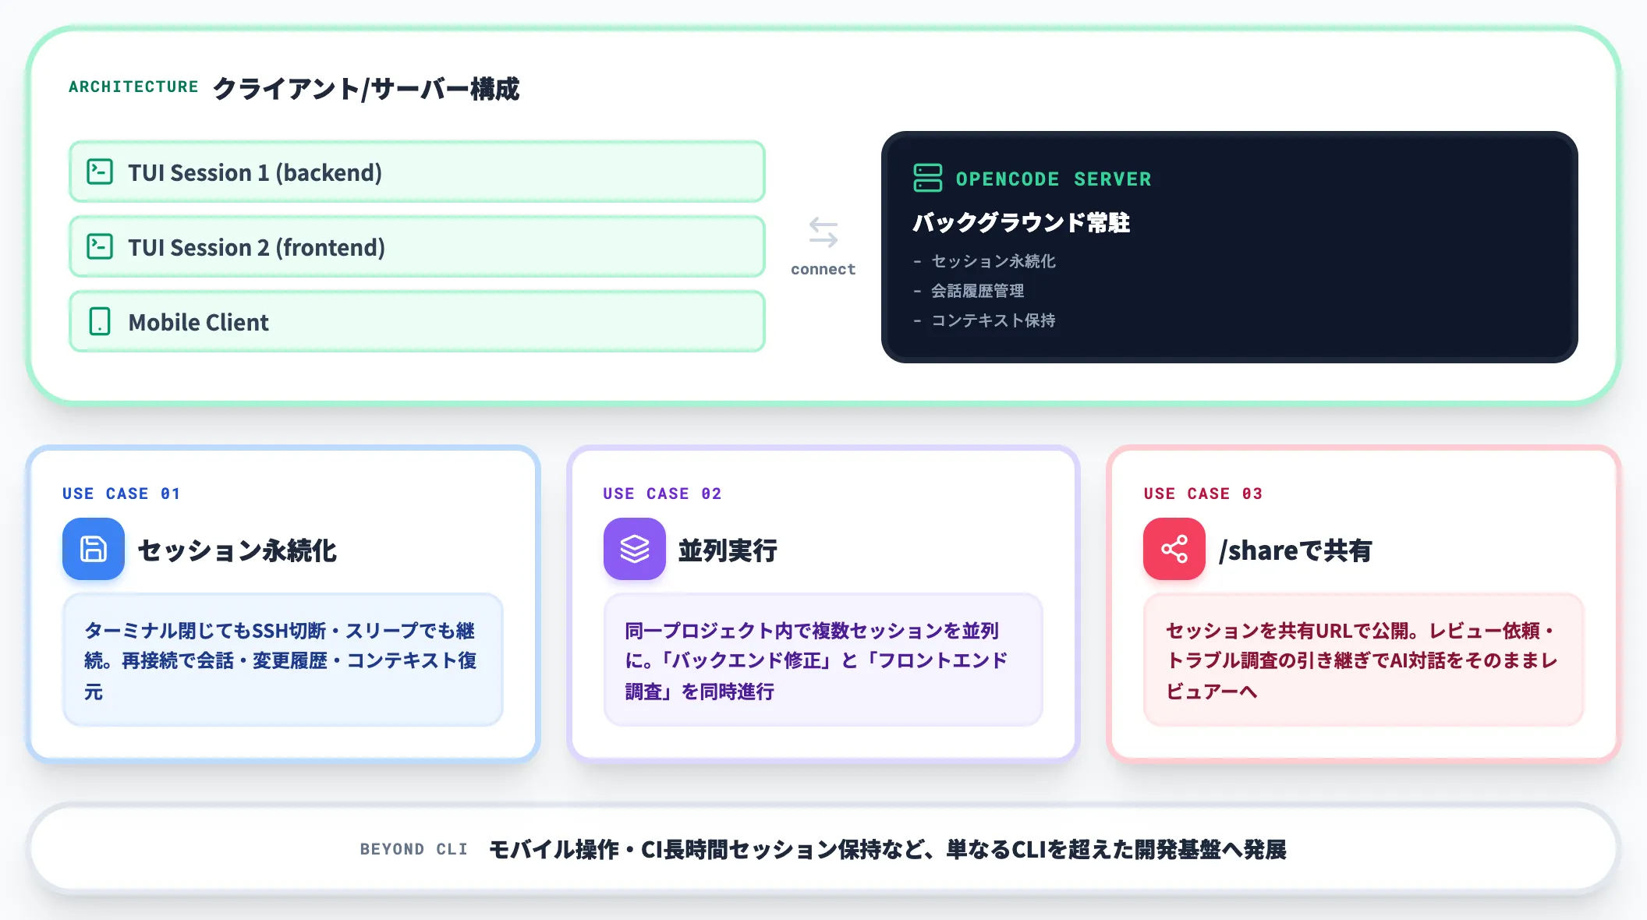Click the description starting セッションを共有URLで公開
Screen dimensions: 1647x920
1362,660
